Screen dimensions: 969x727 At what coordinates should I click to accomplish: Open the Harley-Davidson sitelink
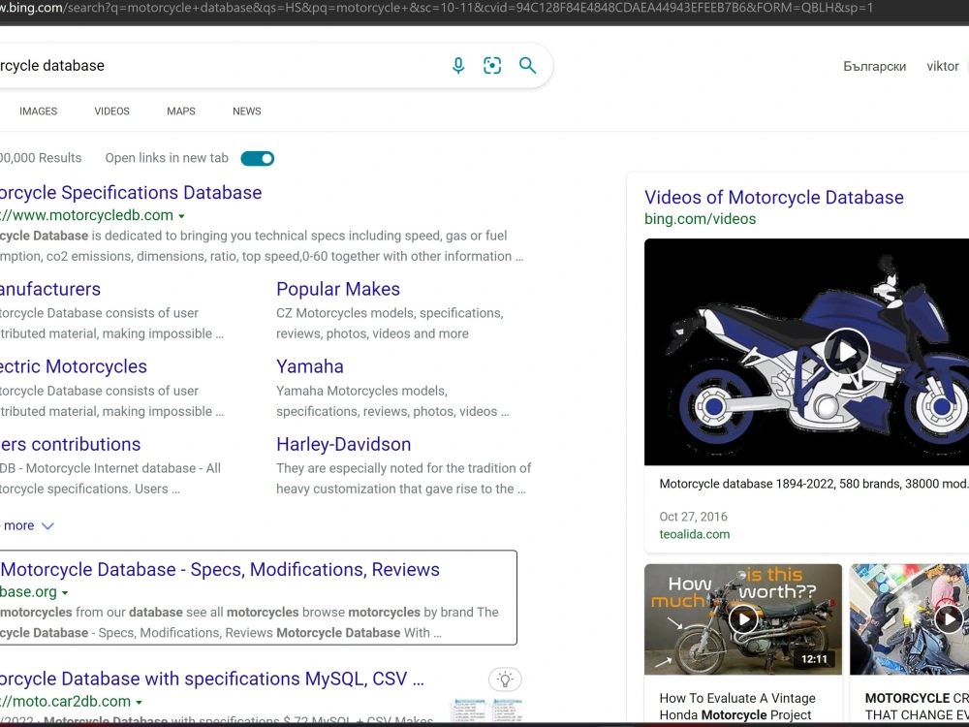click(x=344, y=445)
